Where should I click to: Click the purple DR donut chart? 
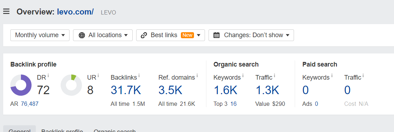21,85
